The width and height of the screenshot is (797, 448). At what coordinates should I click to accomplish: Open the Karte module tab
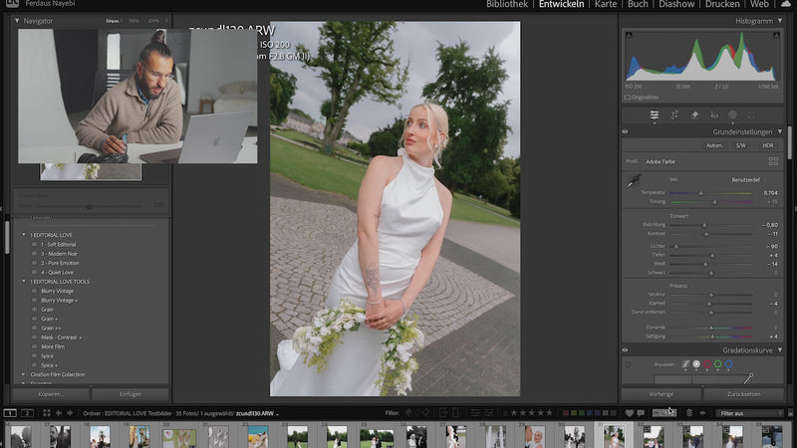(x=606, y=5)
